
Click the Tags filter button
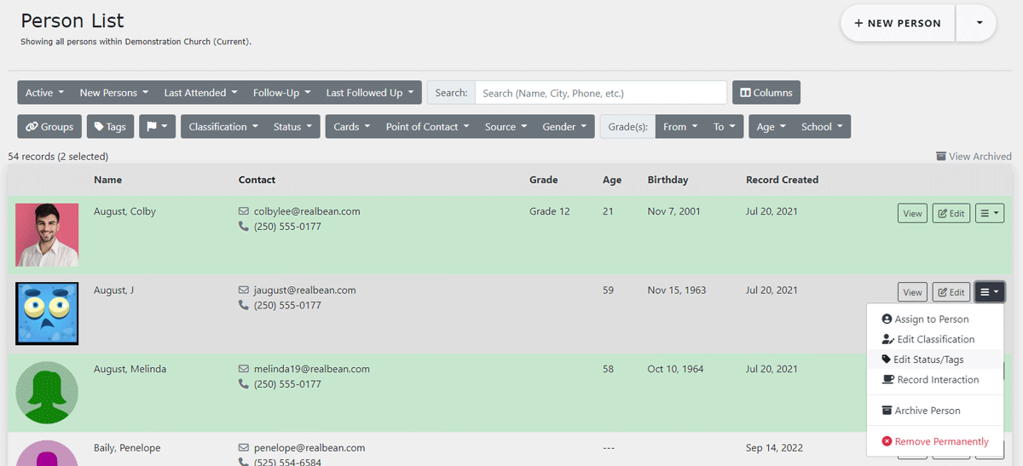click(110, 127)
